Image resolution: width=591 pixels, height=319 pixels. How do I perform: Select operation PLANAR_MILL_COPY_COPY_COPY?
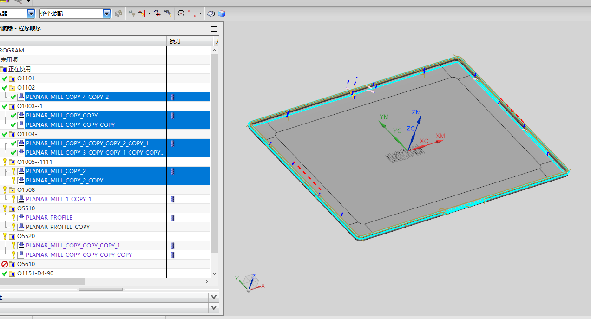70,125
